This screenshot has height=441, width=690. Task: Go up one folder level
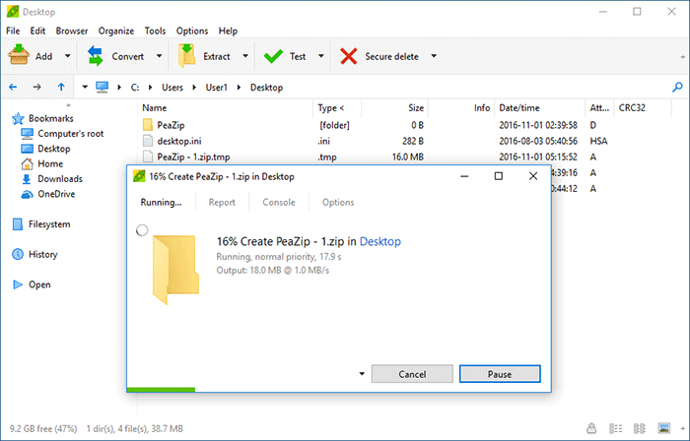(x=61, y=87)
